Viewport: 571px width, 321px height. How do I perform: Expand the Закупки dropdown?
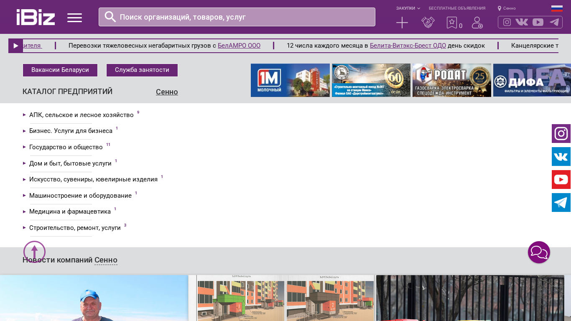(x=408, y=8)
